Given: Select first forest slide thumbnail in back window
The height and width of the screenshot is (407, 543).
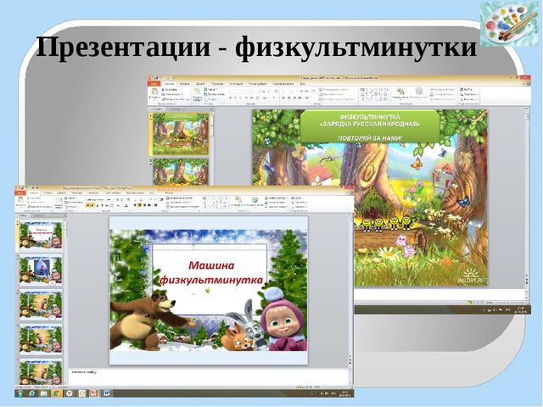Looking at the screenshot, I should tap(181, 134).
